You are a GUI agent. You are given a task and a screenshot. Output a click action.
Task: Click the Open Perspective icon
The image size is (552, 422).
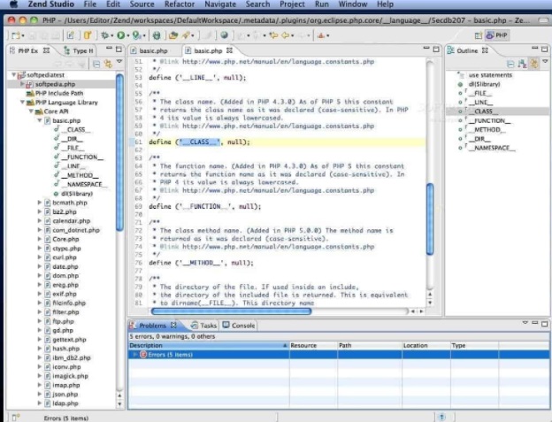click(x=478, y=35)
